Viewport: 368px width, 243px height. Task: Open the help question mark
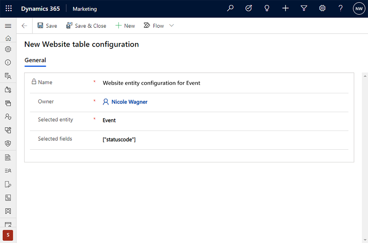340,9
